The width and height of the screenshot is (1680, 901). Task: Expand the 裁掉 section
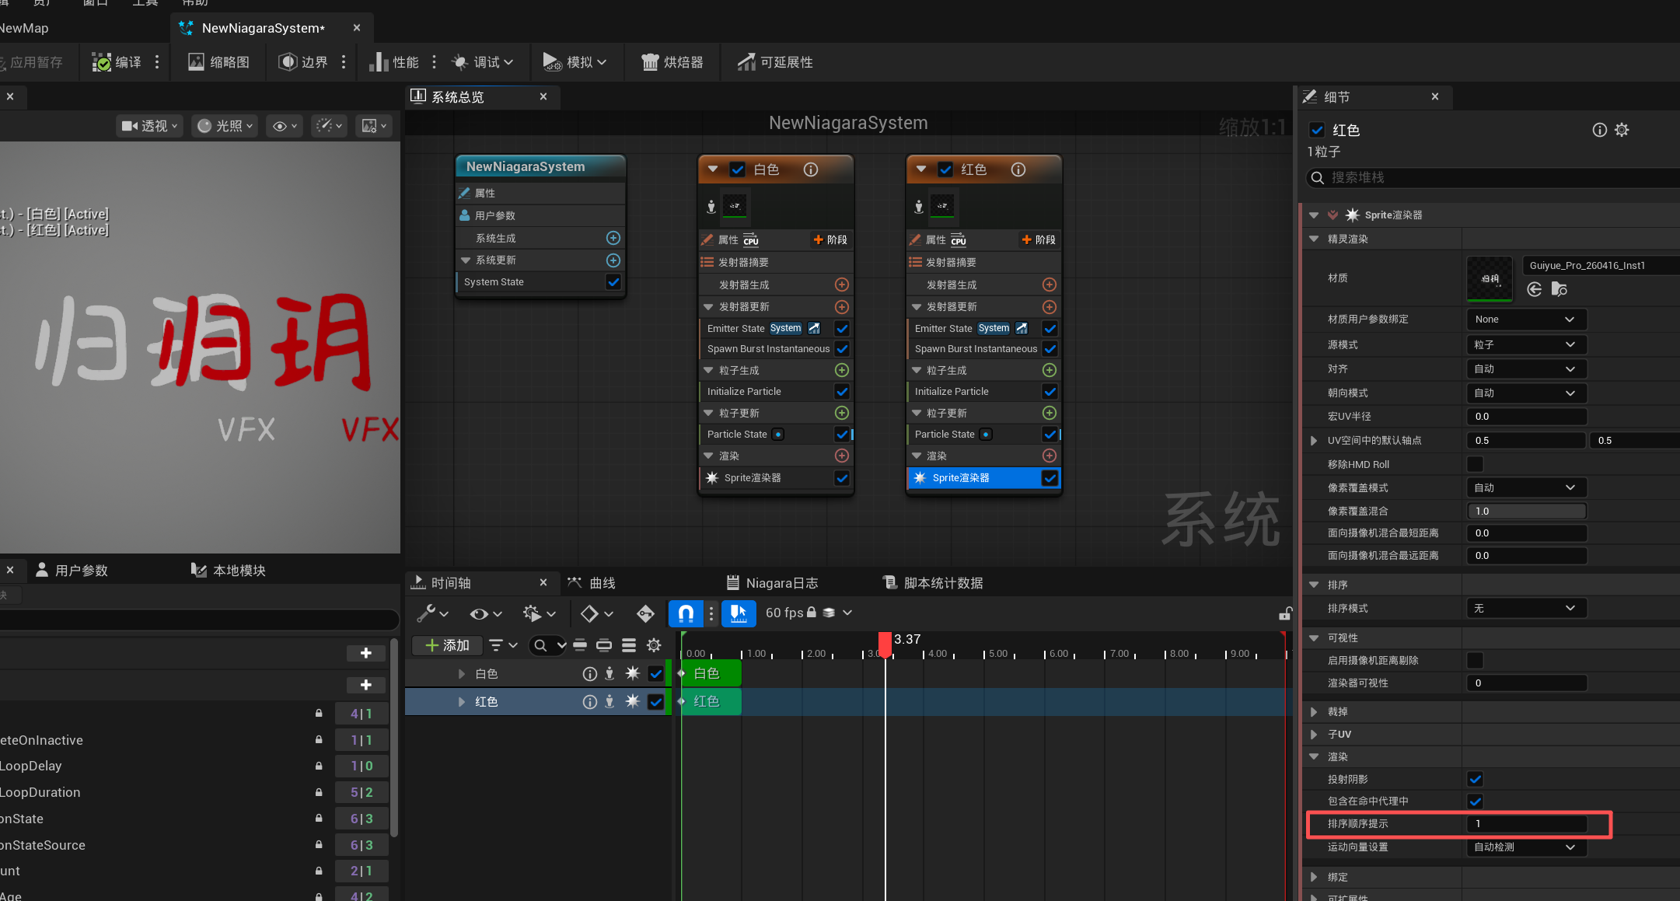pos(1314,712)
